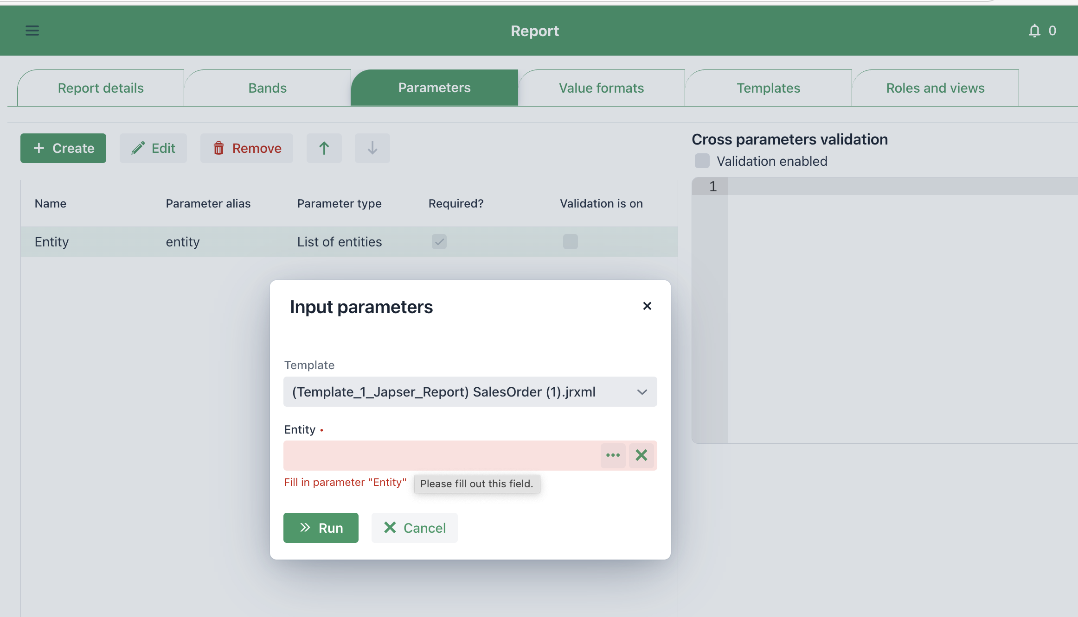Close the Input parameters dialog
This screenshot has height=617, width=1078.
pyautogui.click(x=647, y=306)
